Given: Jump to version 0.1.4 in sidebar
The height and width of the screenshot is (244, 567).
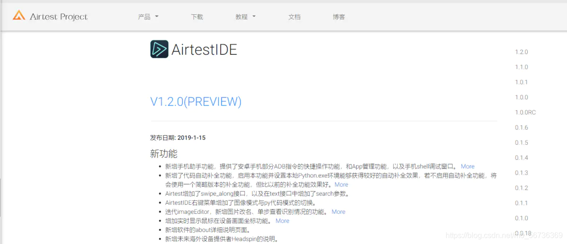Looking at the screenshot, I should [x=522, y=158].
